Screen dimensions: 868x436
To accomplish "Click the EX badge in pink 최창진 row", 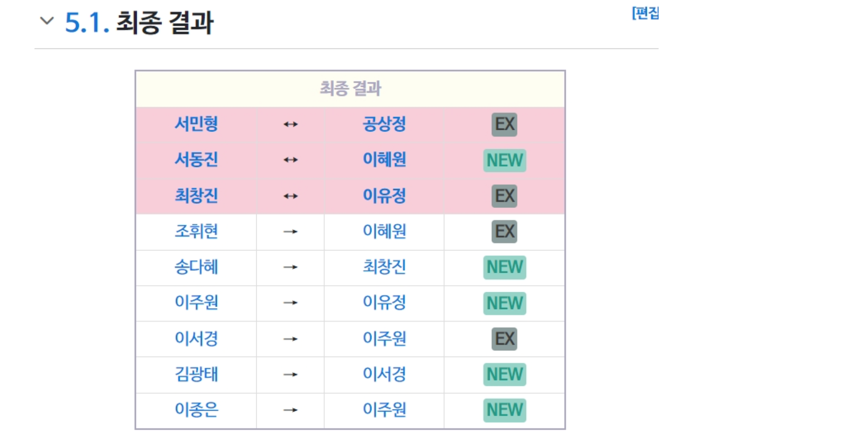I will tap(504, 196).
